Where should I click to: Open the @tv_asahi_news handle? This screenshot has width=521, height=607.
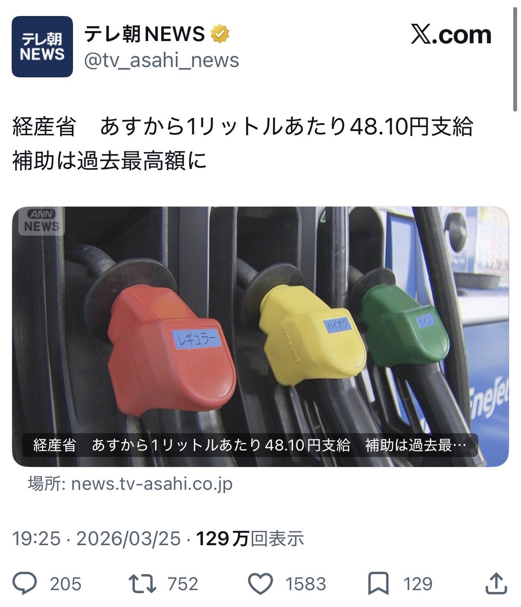(161, 61)
